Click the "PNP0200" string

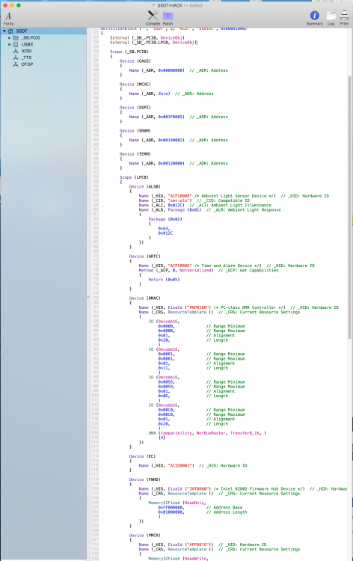[197, 307]
